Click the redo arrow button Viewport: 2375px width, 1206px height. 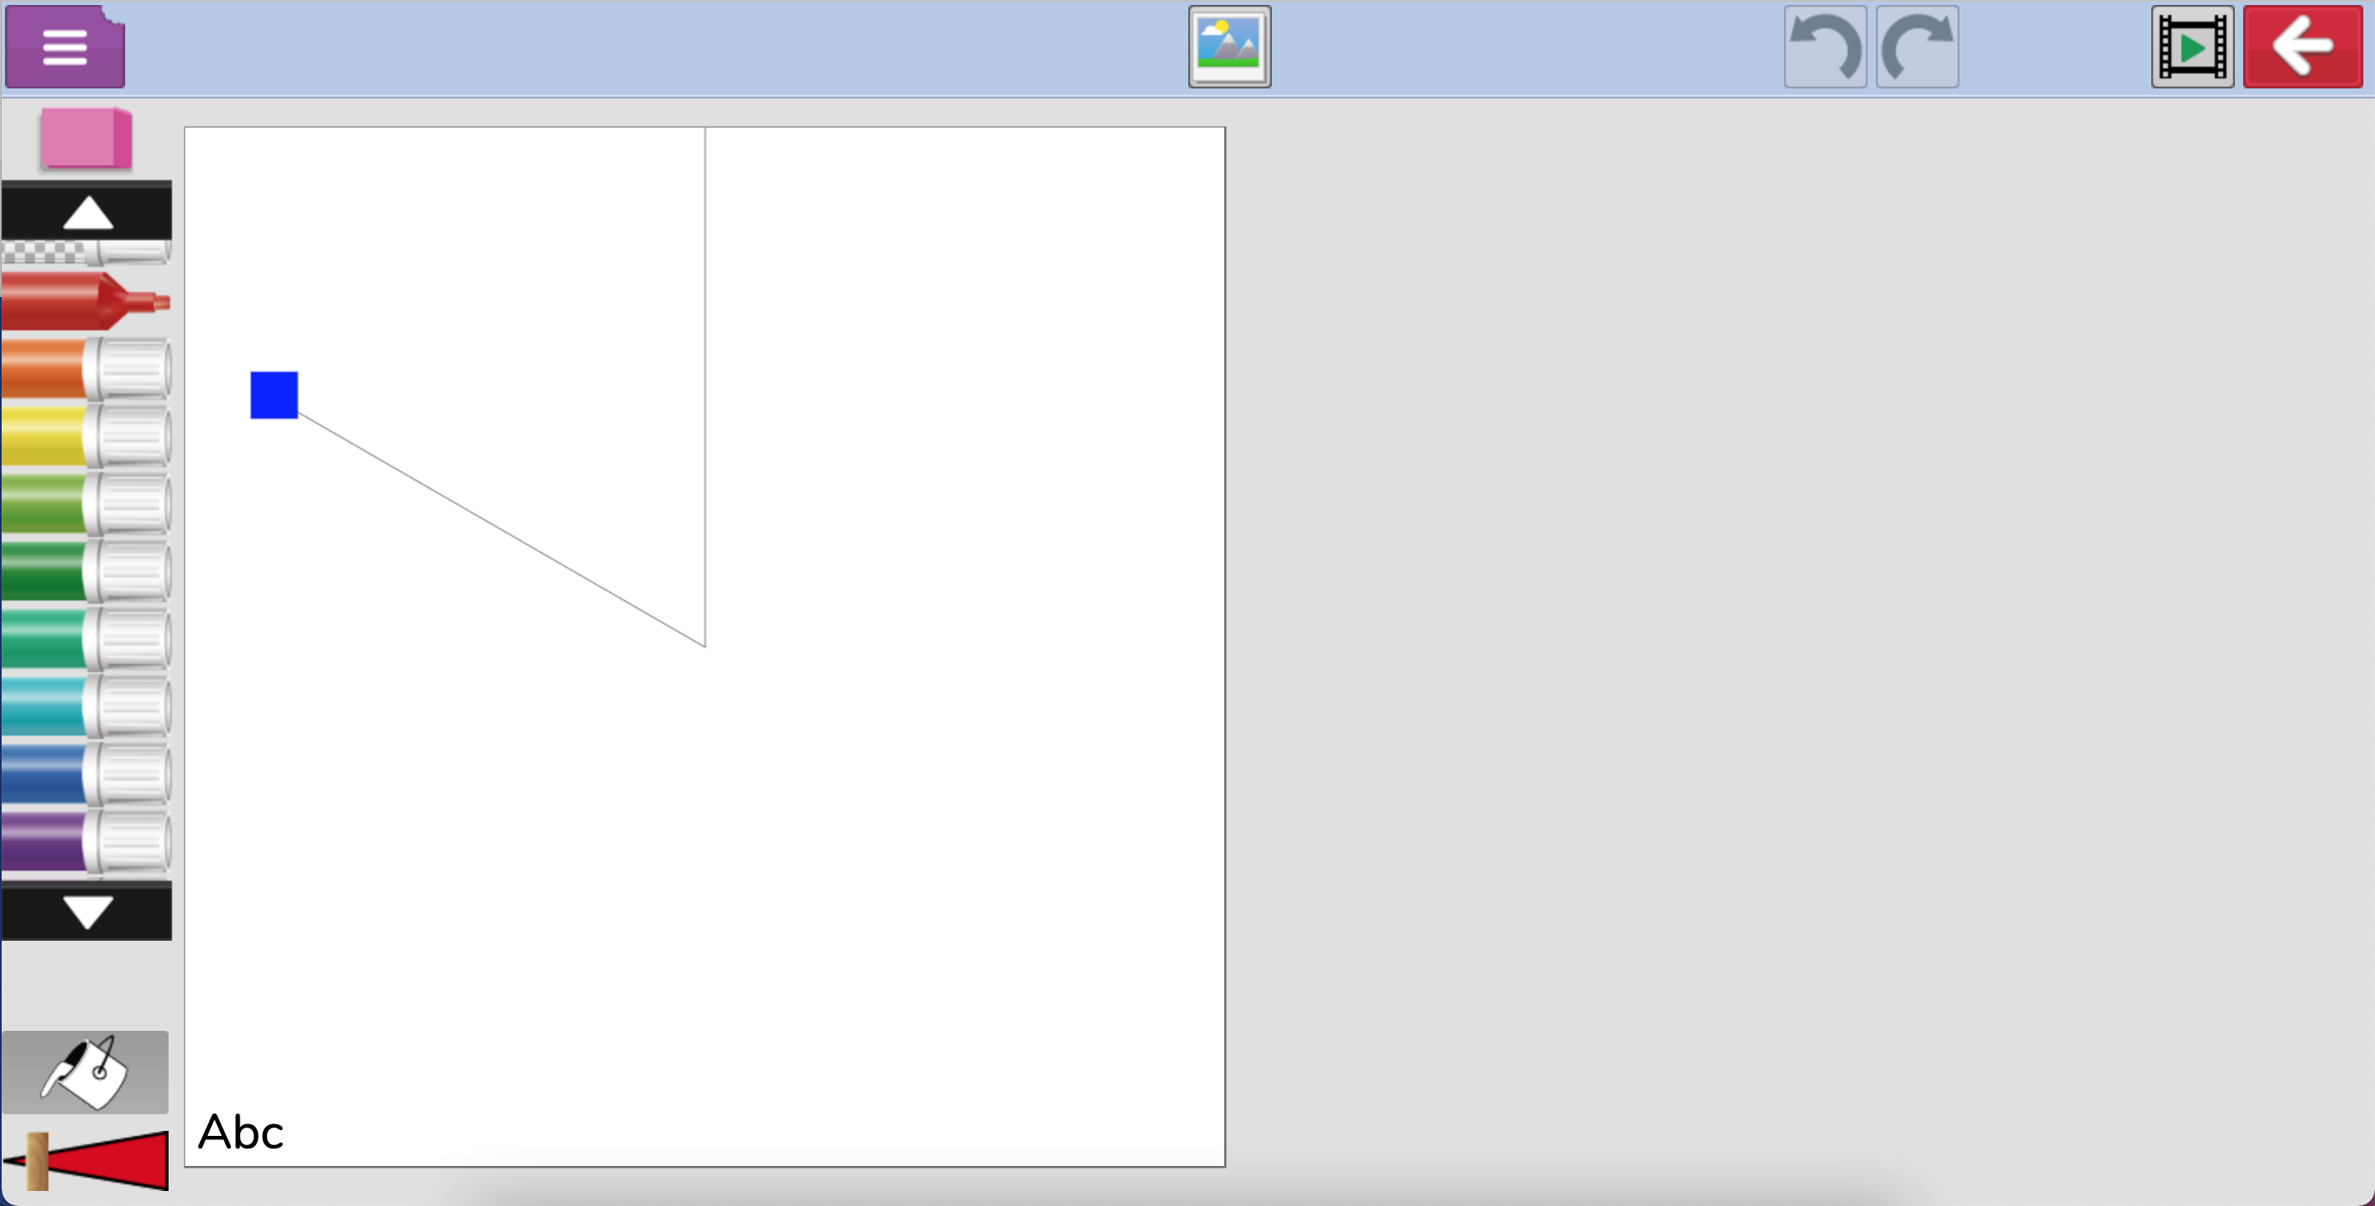[x=1917, y=47]
